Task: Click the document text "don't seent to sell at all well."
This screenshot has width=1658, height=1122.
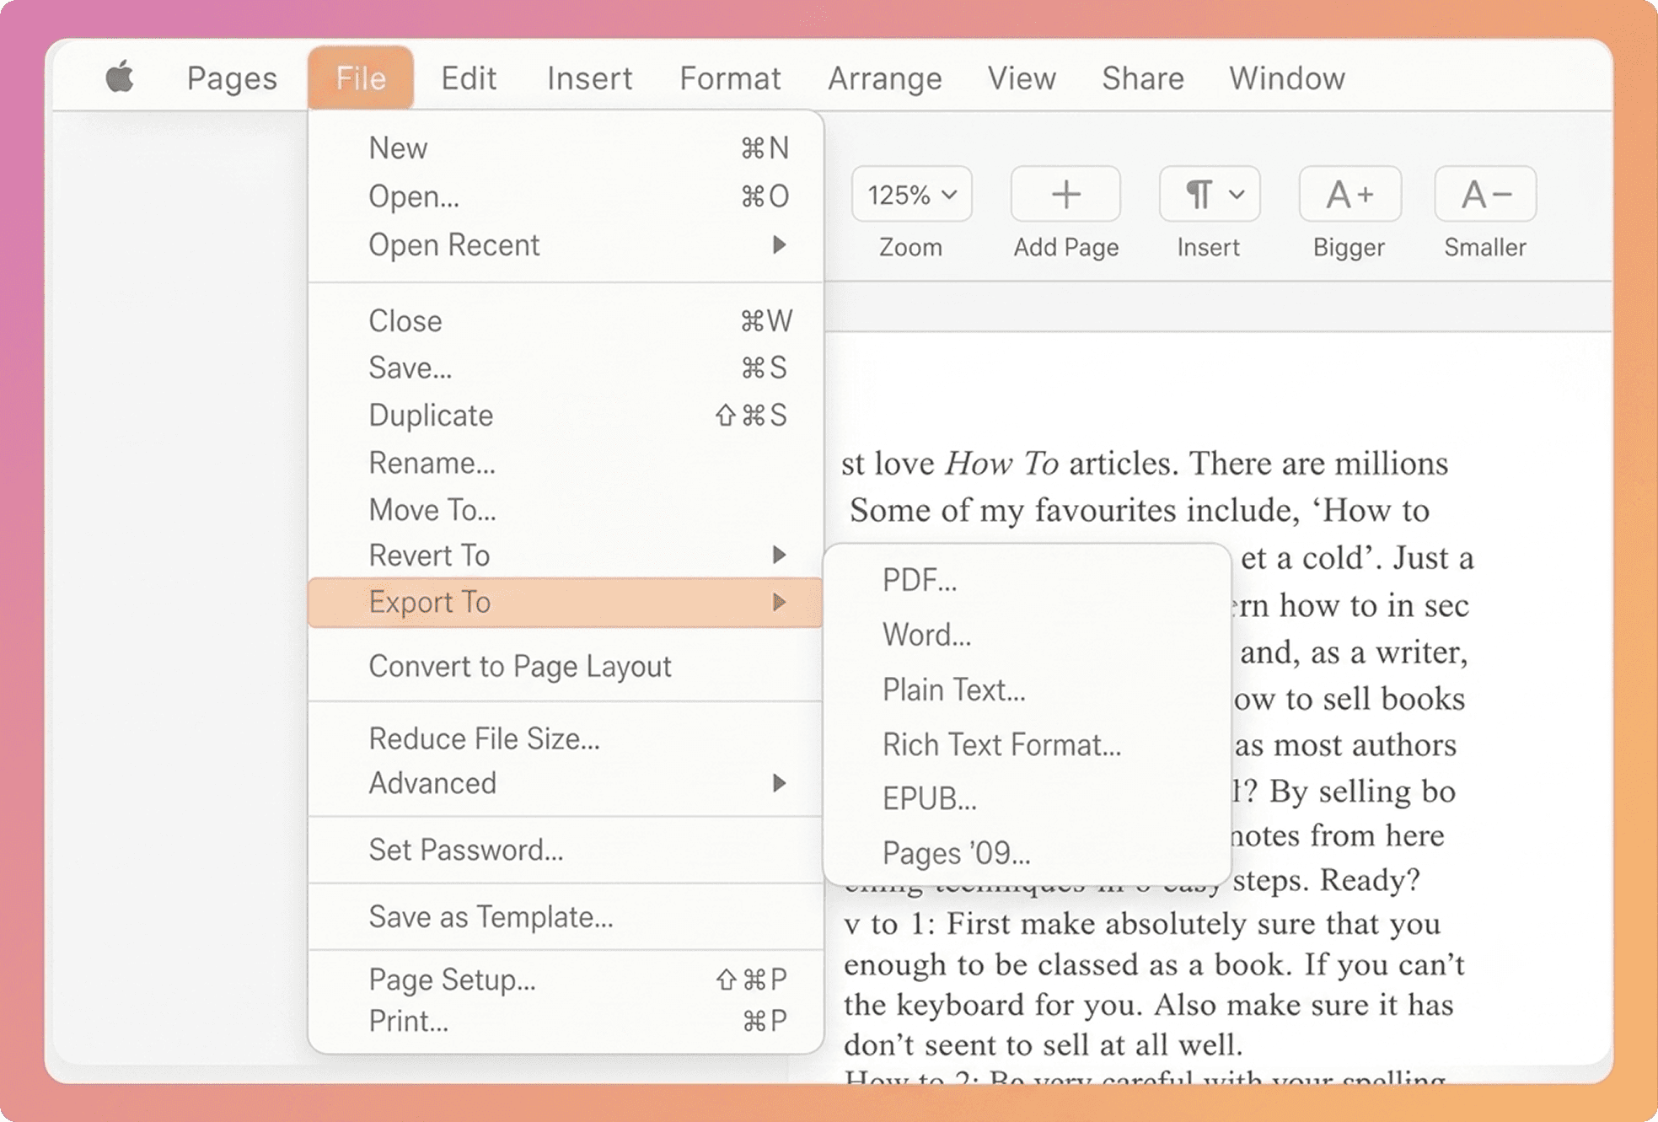Action: tap(1044, 1044)
